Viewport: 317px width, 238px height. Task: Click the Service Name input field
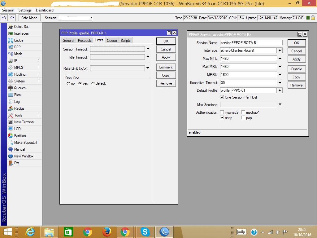[x=251, y=42]
